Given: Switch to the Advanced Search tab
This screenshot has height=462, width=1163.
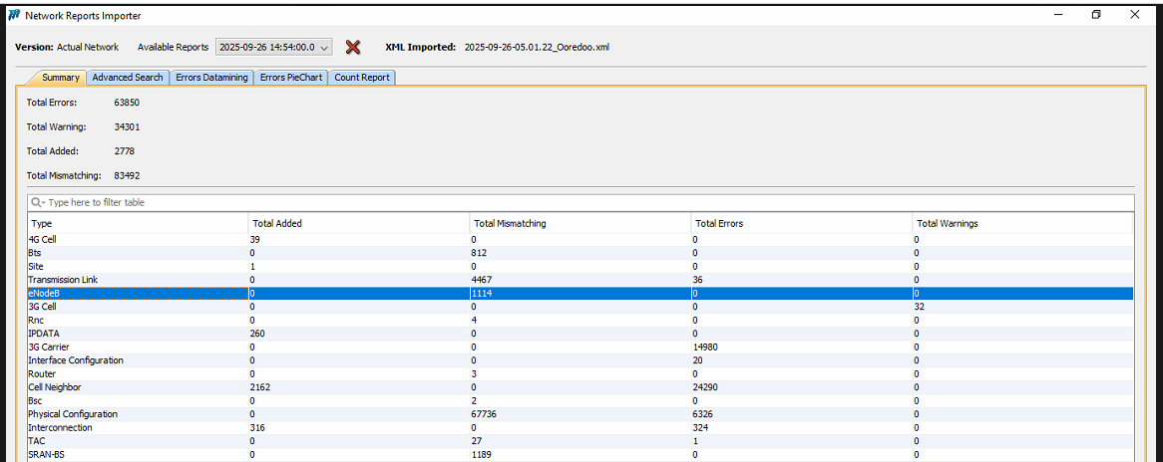Looking at the screenshot, I should 128,78.
